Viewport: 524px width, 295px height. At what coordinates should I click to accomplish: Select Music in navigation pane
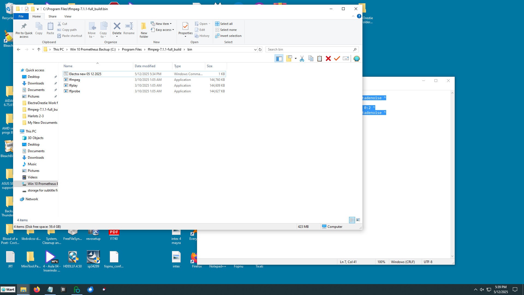(32, 164)
